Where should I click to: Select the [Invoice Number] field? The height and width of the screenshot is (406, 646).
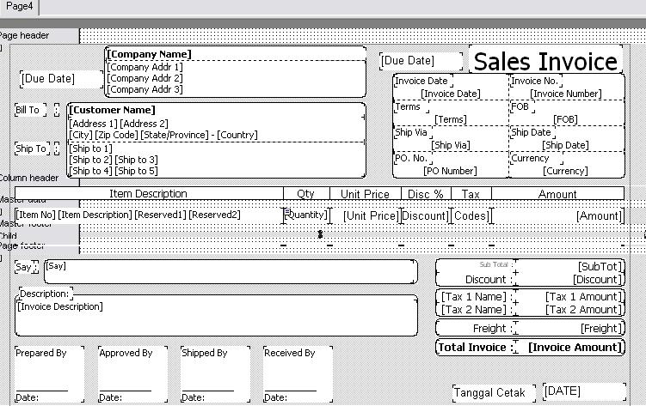coord(565,94)
